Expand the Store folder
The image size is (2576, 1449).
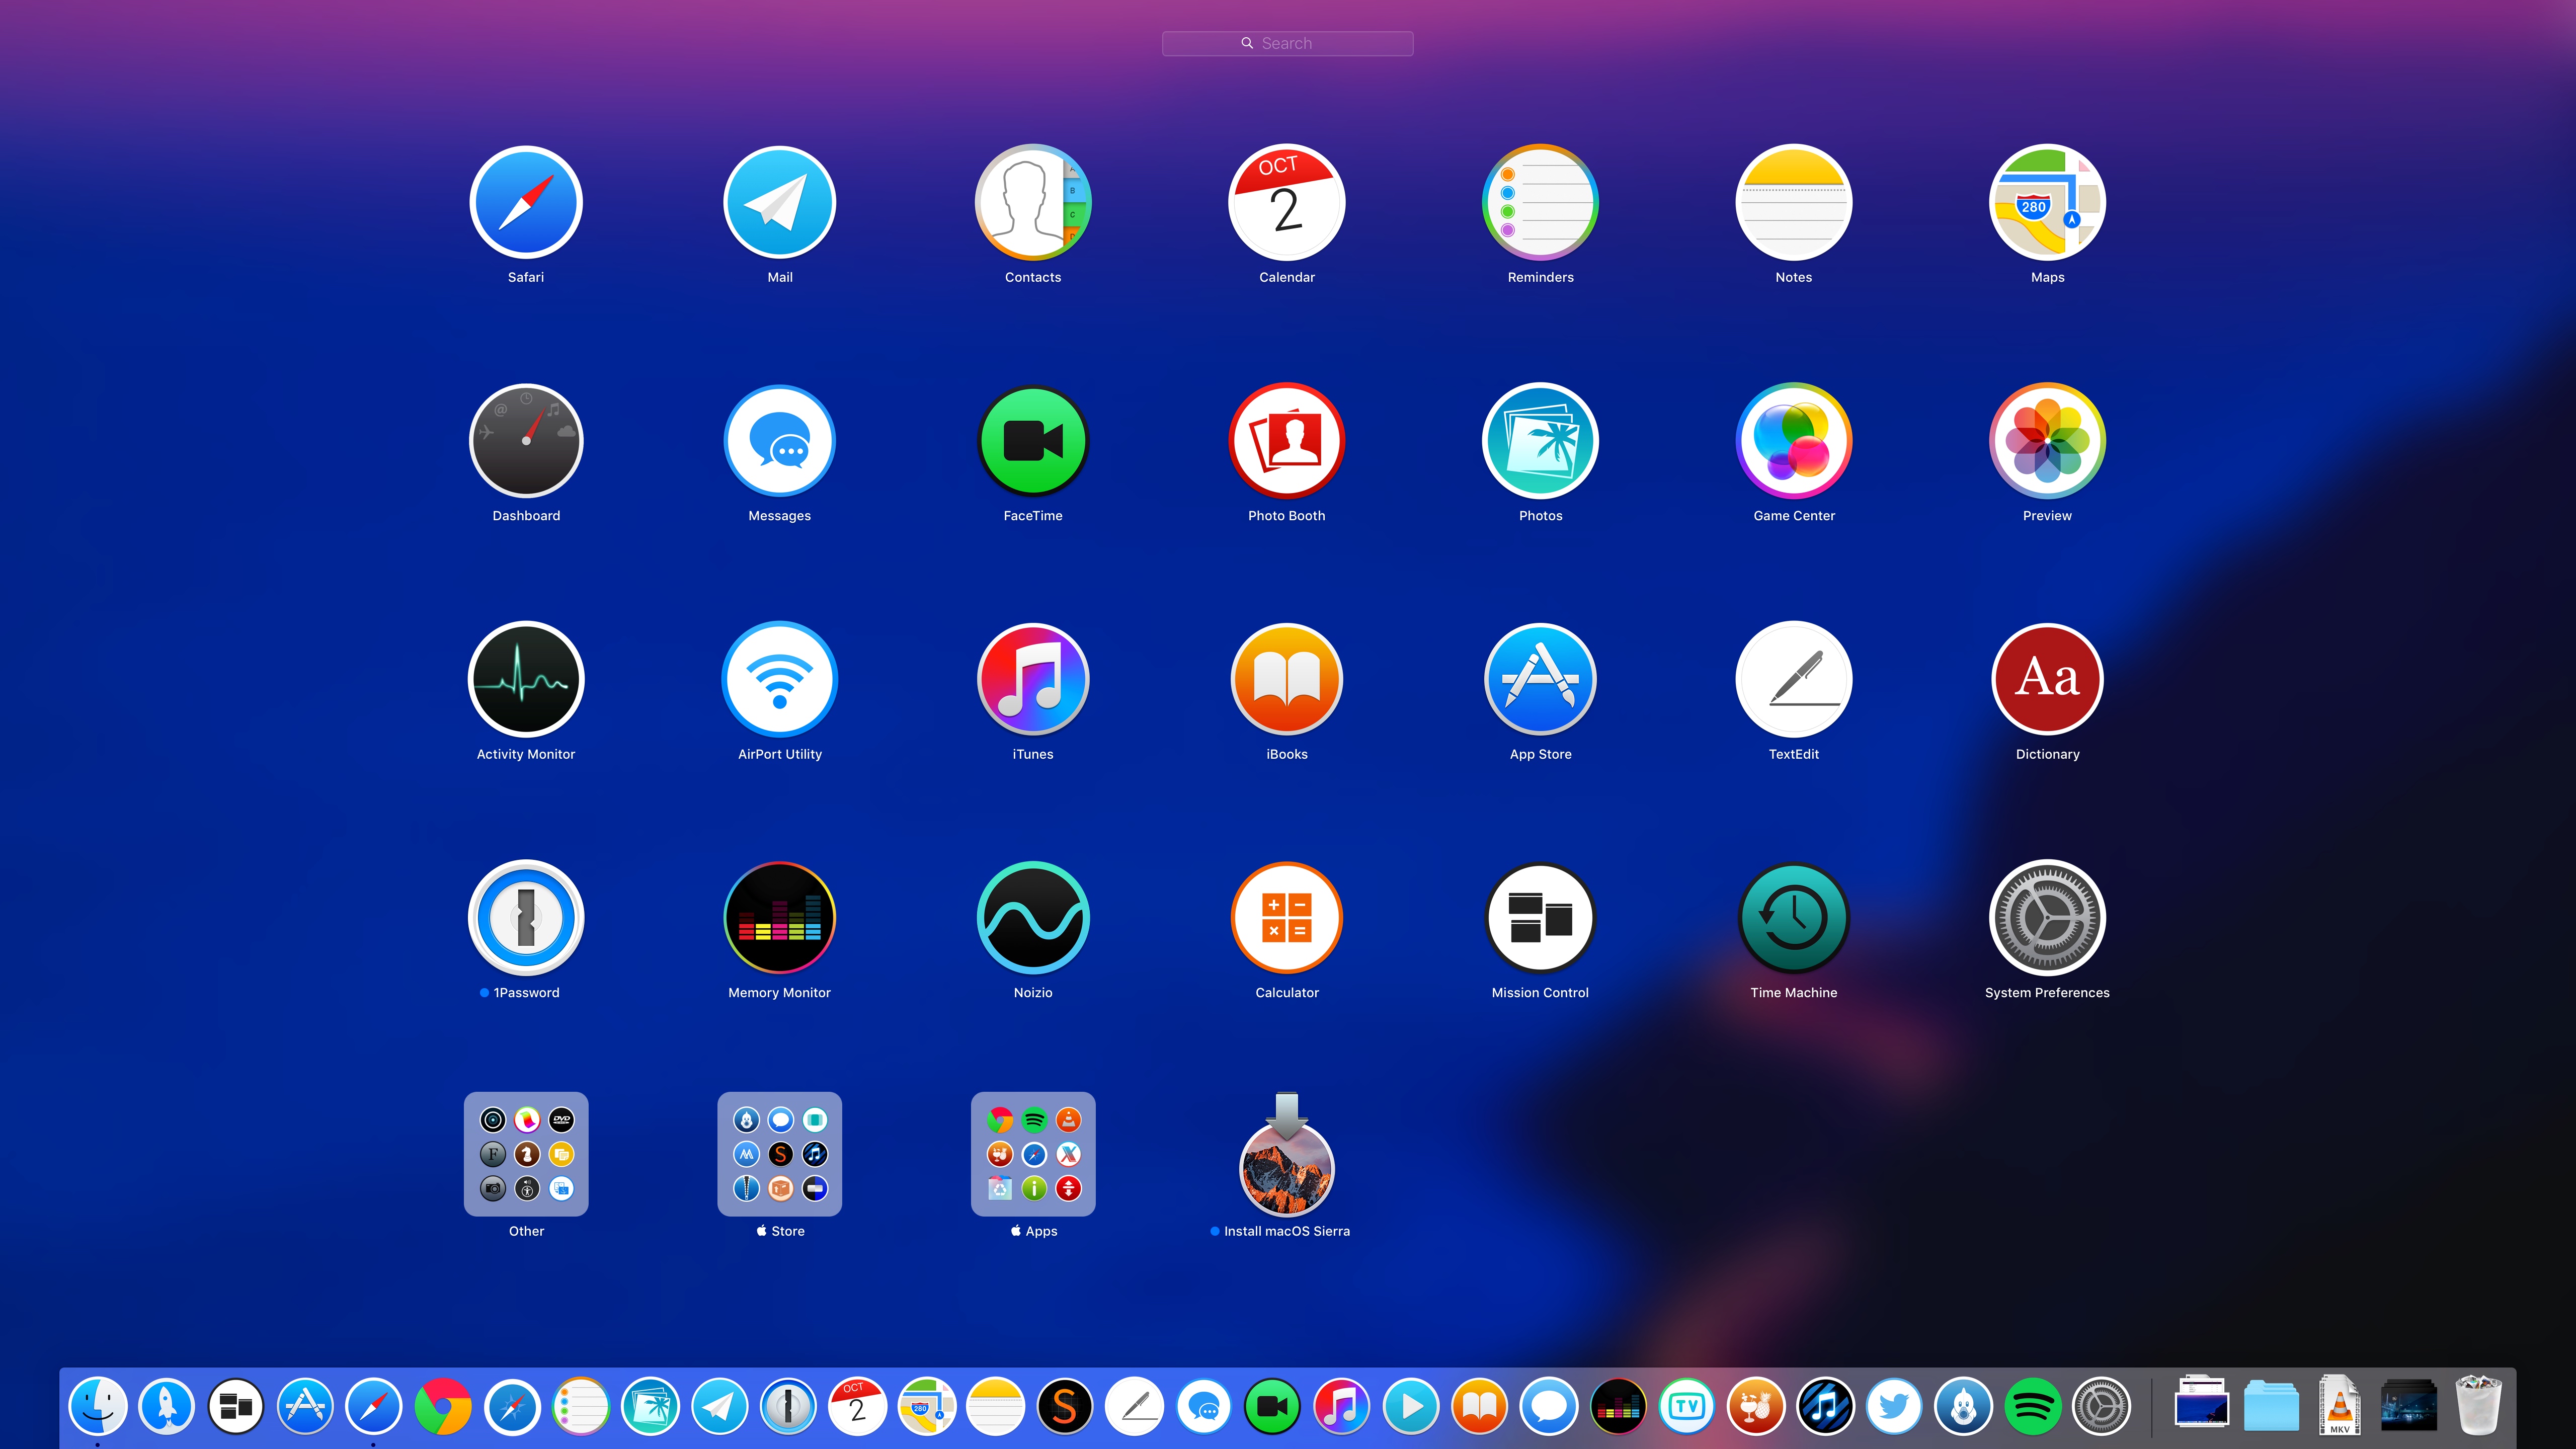780,1154
